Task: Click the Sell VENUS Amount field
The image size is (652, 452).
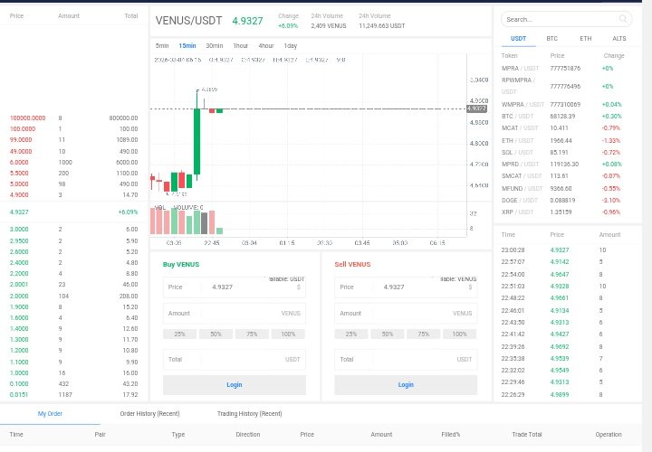Action: tap(406, 314)
